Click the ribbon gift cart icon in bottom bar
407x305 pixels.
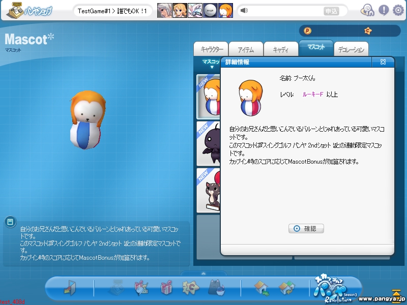pyautogui.click(x=141, y=287)
